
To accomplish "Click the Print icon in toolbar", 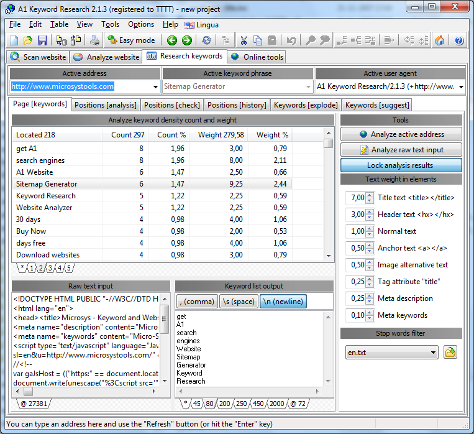I will (x=94, y=40).
